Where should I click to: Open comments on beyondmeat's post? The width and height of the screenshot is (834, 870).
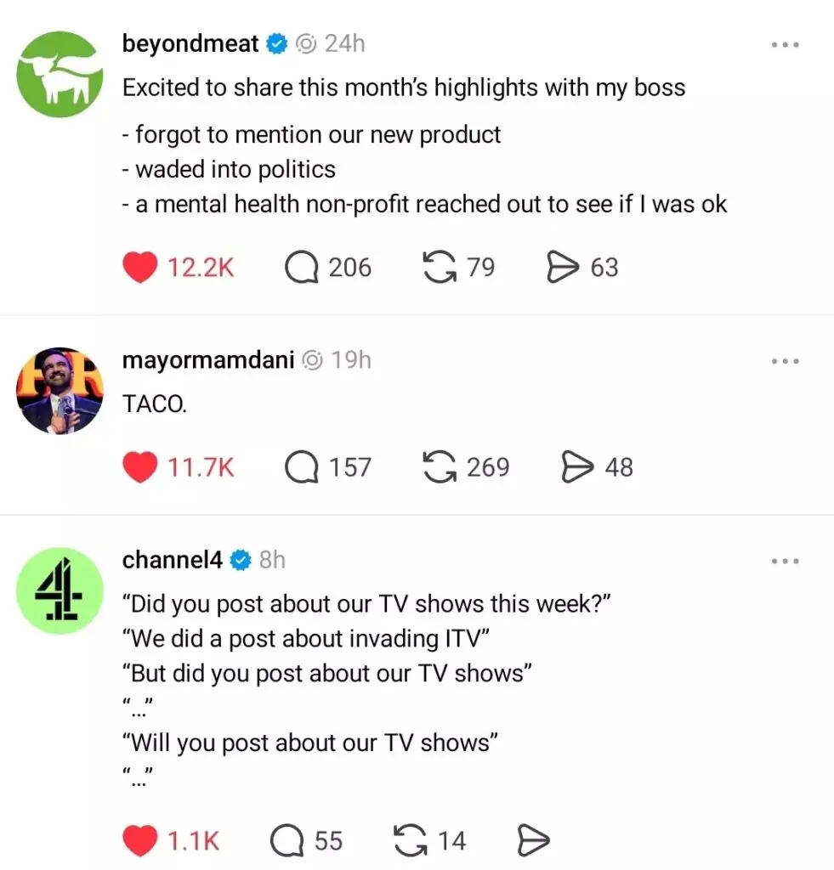tap(300, 267)
